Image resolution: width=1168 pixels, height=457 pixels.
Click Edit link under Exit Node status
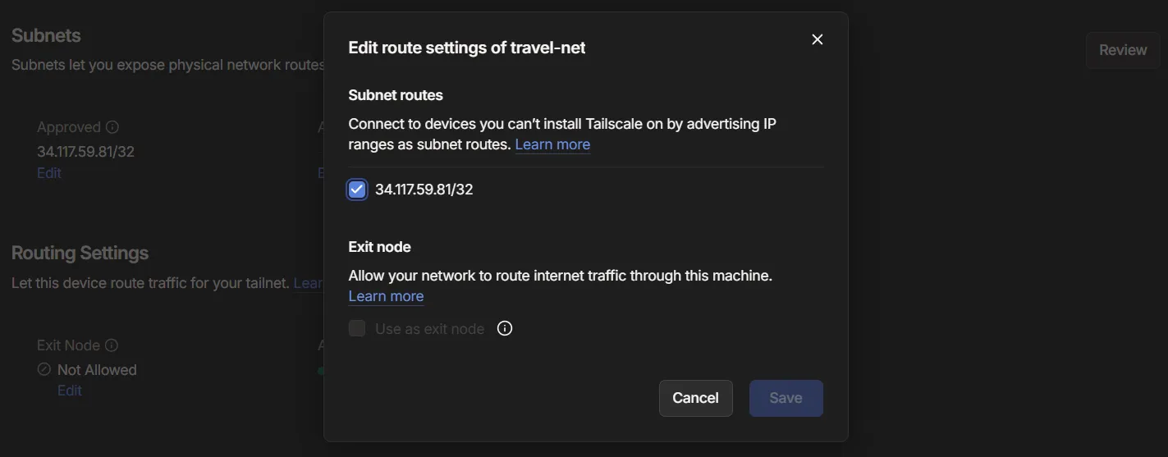coord(70,391)
